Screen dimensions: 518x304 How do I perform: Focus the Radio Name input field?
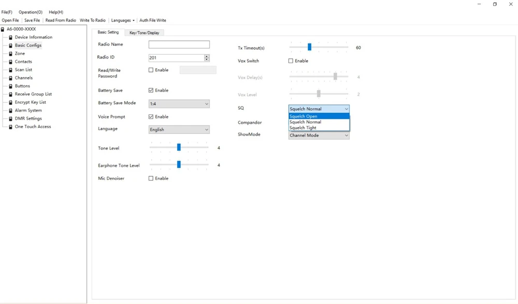[179, 44]
